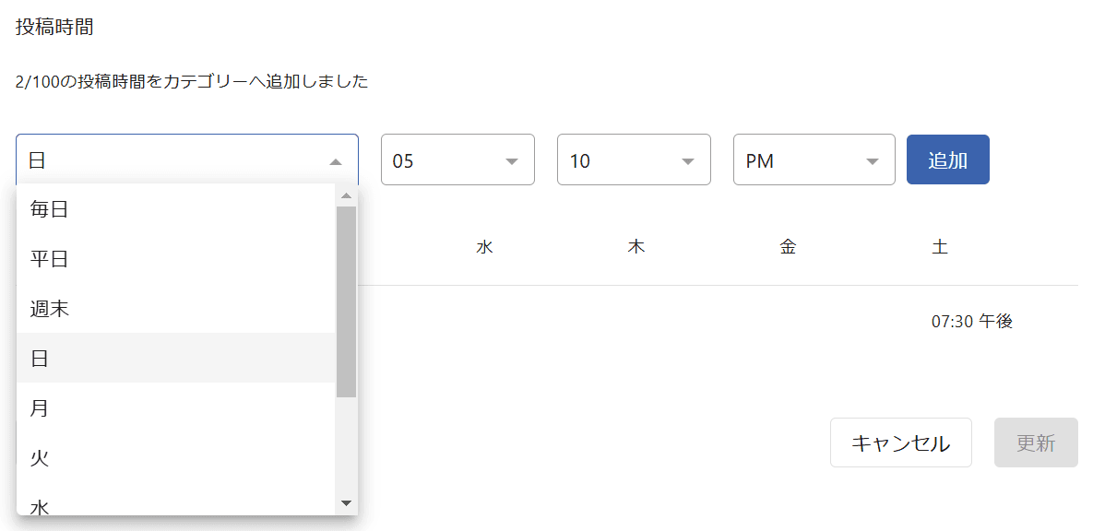Click the キャンセル button
Viewport: 1093px width, 531px height.
click(x=900, y=442)
